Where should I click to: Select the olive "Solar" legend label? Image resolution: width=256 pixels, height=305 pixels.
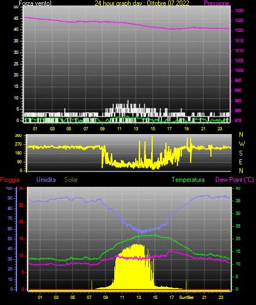[x=71, y=180]
